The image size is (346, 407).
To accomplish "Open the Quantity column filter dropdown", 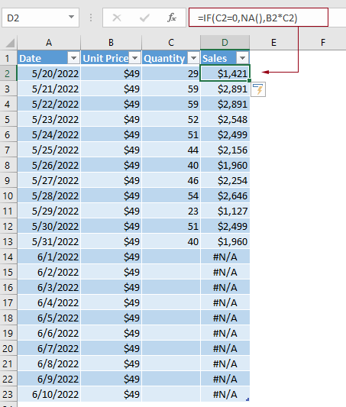I will [x=194, y=58].
